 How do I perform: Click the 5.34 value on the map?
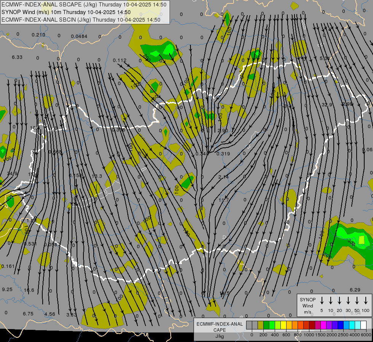325,58
